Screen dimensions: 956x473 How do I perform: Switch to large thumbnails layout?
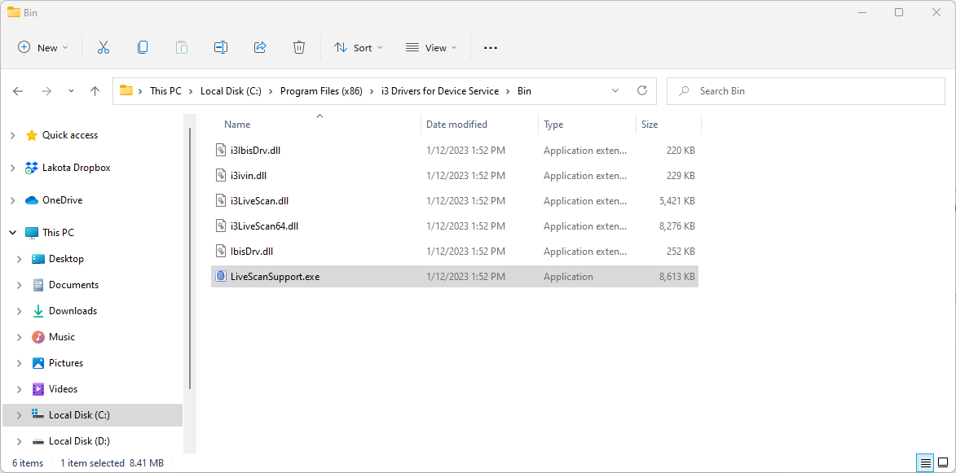click(x=943, y=462)
